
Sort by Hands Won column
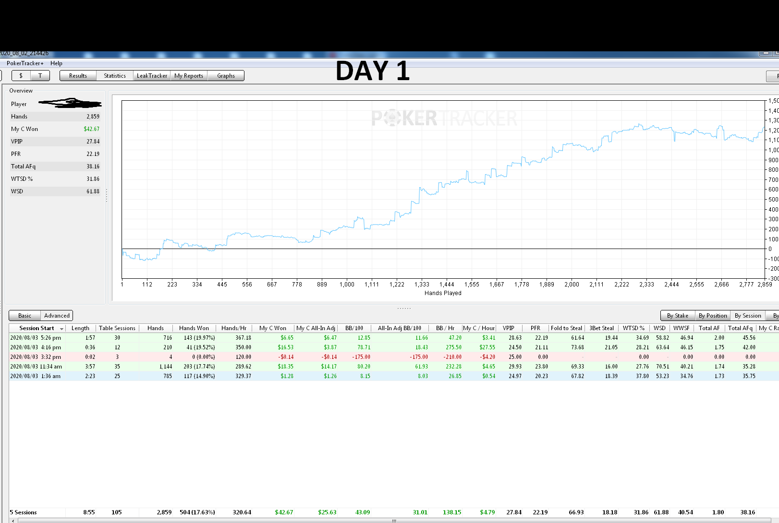coord(194,328)
